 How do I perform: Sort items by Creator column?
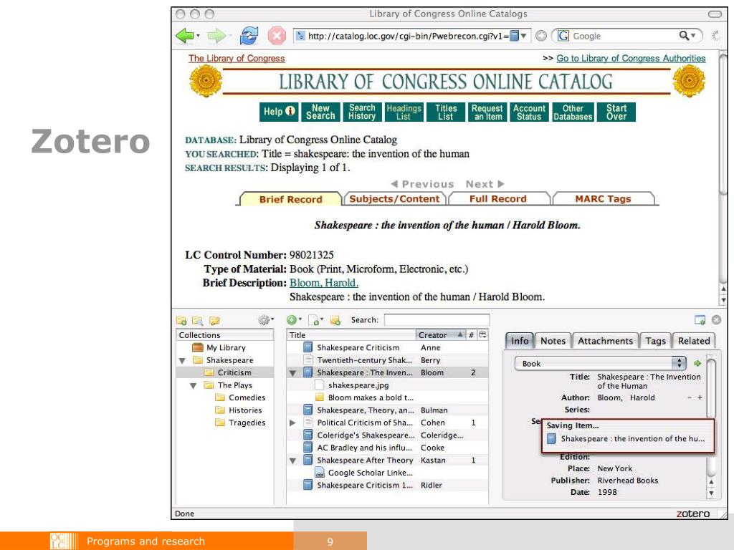[x=441, y=335]
